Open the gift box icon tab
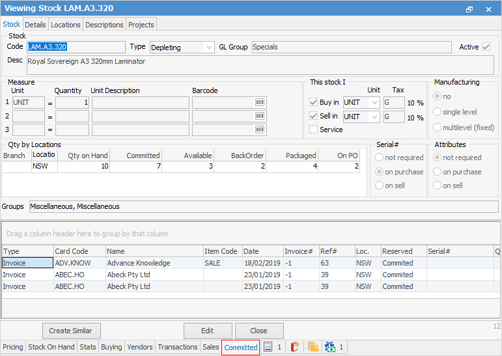Screen dimensions: 502x356 pyautogui.click(x=329, y=348)
